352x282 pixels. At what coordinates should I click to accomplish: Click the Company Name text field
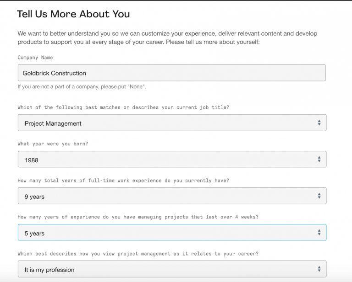tap(171, 73)
